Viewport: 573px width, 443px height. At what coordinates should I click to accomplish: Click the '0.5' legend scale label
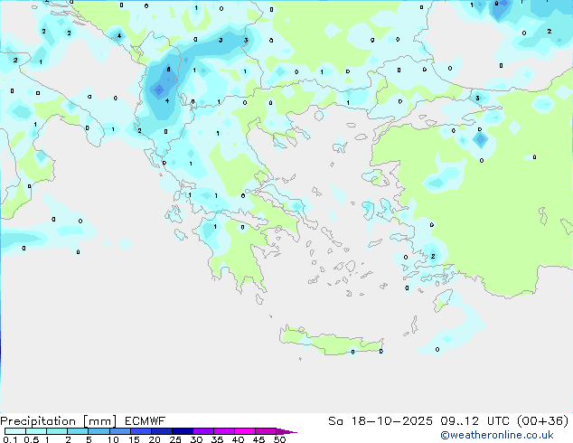pyautogui.click(x=32, y=439)
